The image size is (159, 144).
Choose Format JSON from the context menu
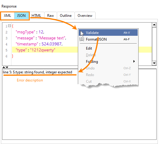(x=108, y=39)
